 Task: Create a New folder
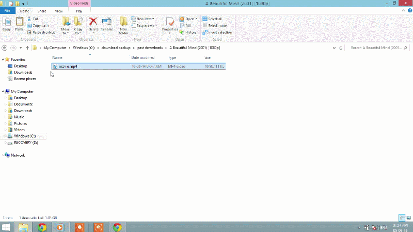point(123,25)
